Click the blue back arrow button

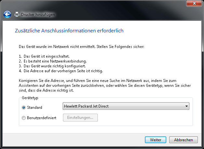click(x=7, y=14)
